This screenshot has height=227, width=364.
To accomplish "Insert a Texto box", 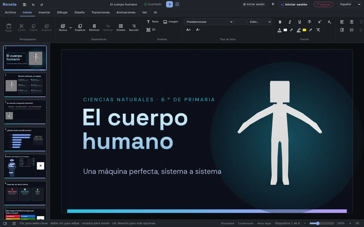I will tap(153, 22).
